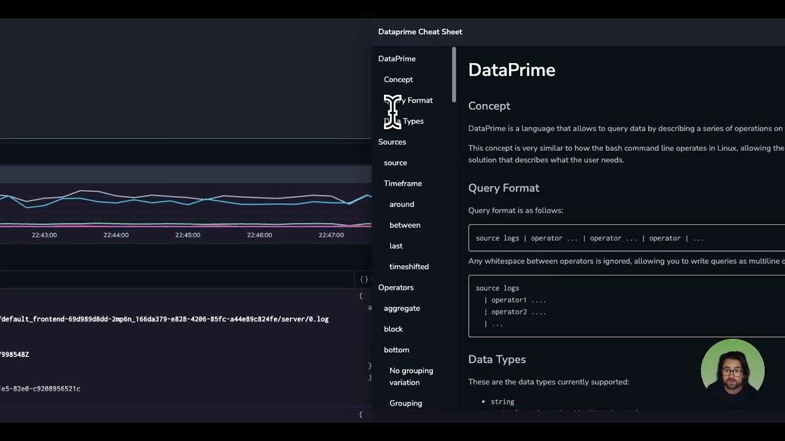Open the Grouping sidebar entry
Viewport: 785px width, 441px height.
coord(405,404)
